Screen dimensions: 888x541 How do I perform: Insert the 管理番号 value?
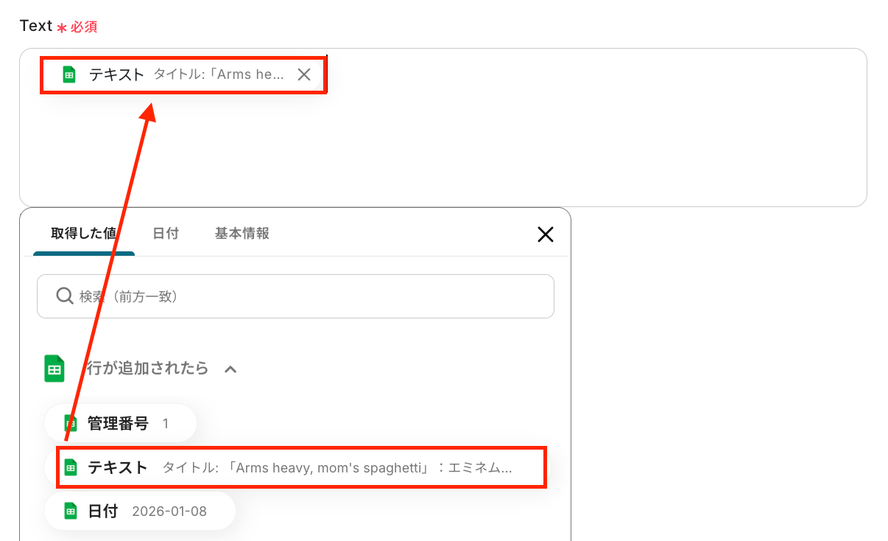click(121, 423)
